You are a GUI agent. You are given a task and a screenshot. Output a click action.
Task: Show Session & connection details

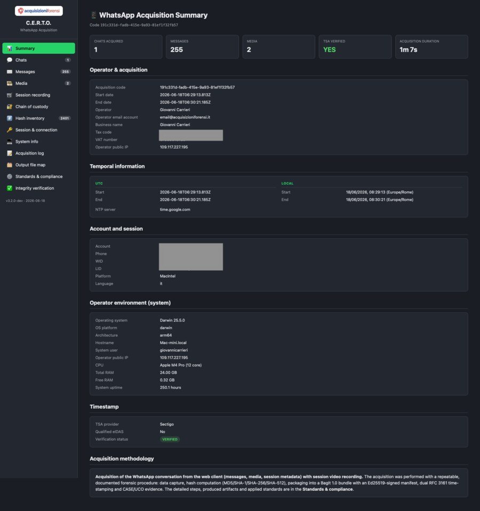38,130
